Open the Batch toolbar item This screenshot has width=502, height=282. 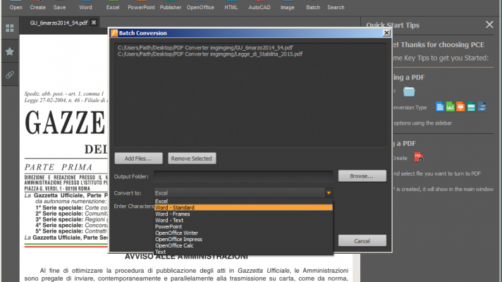tap(313, 6)
